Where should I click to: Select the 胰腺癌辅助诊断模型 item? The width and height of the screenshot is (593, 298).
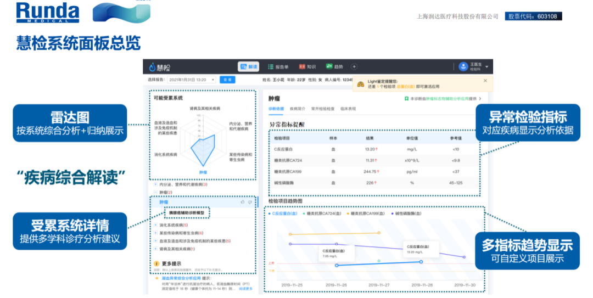click(x=186, y=212)
